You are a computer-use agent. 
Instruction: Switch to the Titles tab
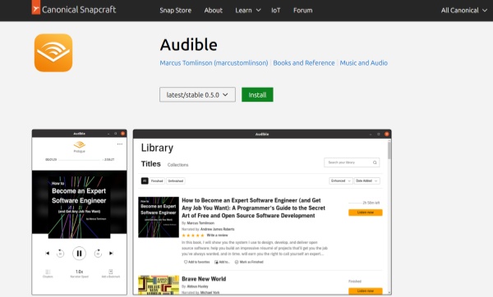[x=151, y=164]
